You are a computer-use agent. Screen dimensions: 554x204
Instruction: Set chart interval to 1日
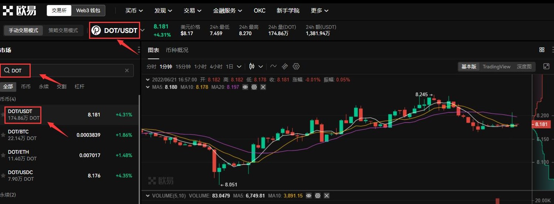click(x=230, y=67)
